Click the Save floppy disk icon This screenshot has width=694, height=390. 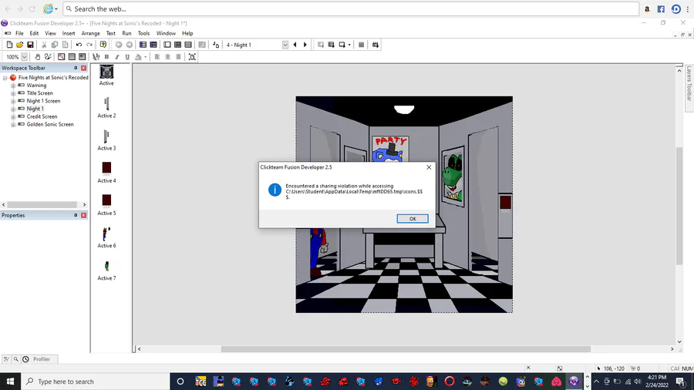tap(30, 45)
